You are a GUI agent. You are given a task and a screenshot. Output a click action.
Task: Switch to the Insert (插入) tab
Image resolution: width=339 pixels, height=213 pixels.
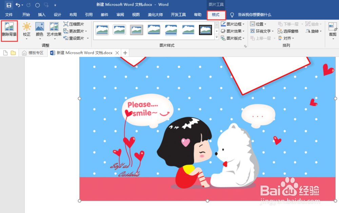pyautogui.click(x=41, y=15)
